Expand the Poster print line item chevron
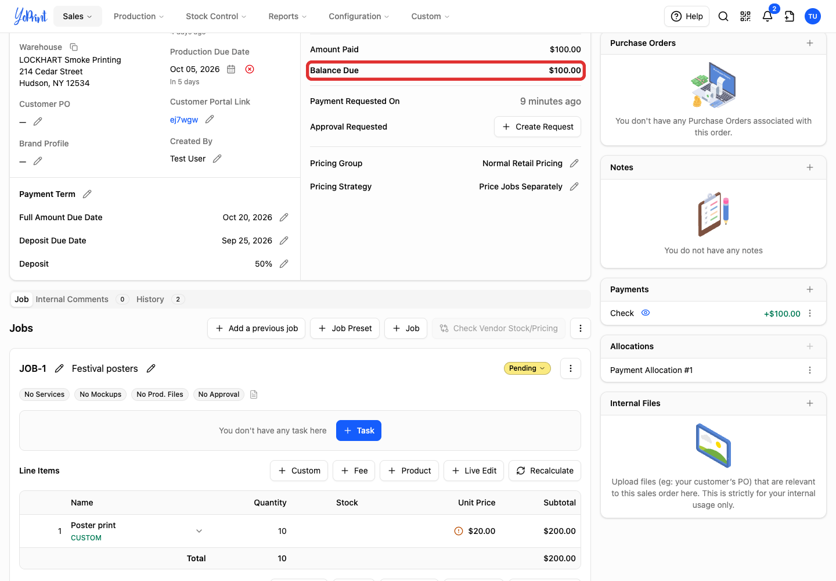Screen dimensions: 836x581 coord(199,531)
